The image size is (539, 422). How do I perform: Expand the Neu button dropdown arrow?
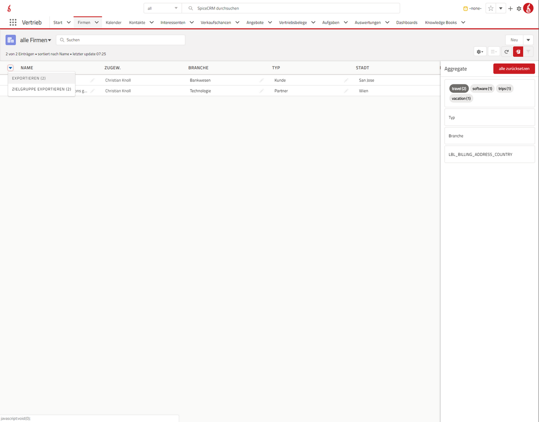(x=528, y=40)
